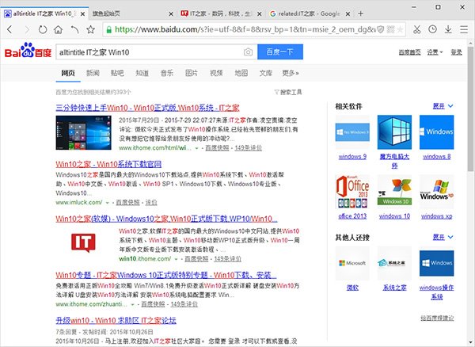The image size is (475, 347).
Task: Click the windows 8 software tile
Action: point(437,131)
